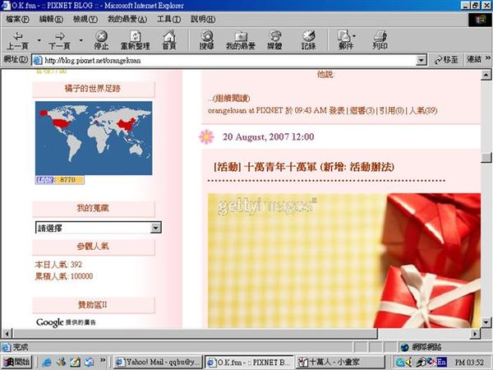Image resolution: width=493 pixels, height=370 pixels.
Task: Click the 橘子的世界足跡 sidebar heading
Action: [93, 89]
